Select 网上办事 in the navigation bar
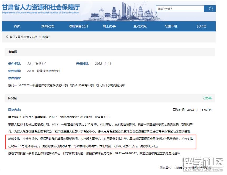The width and height of the screenshot is (227, 175). pos(109,26)
